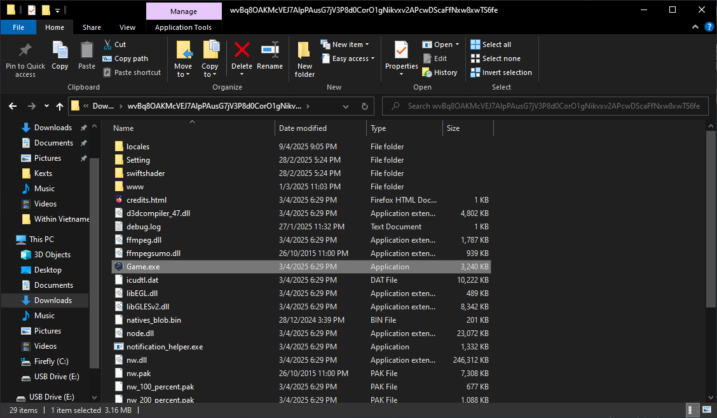The width and height of the screenshot is (717, 418).
Task: Refresh the current folder view
Action: (x=365, y=106)
